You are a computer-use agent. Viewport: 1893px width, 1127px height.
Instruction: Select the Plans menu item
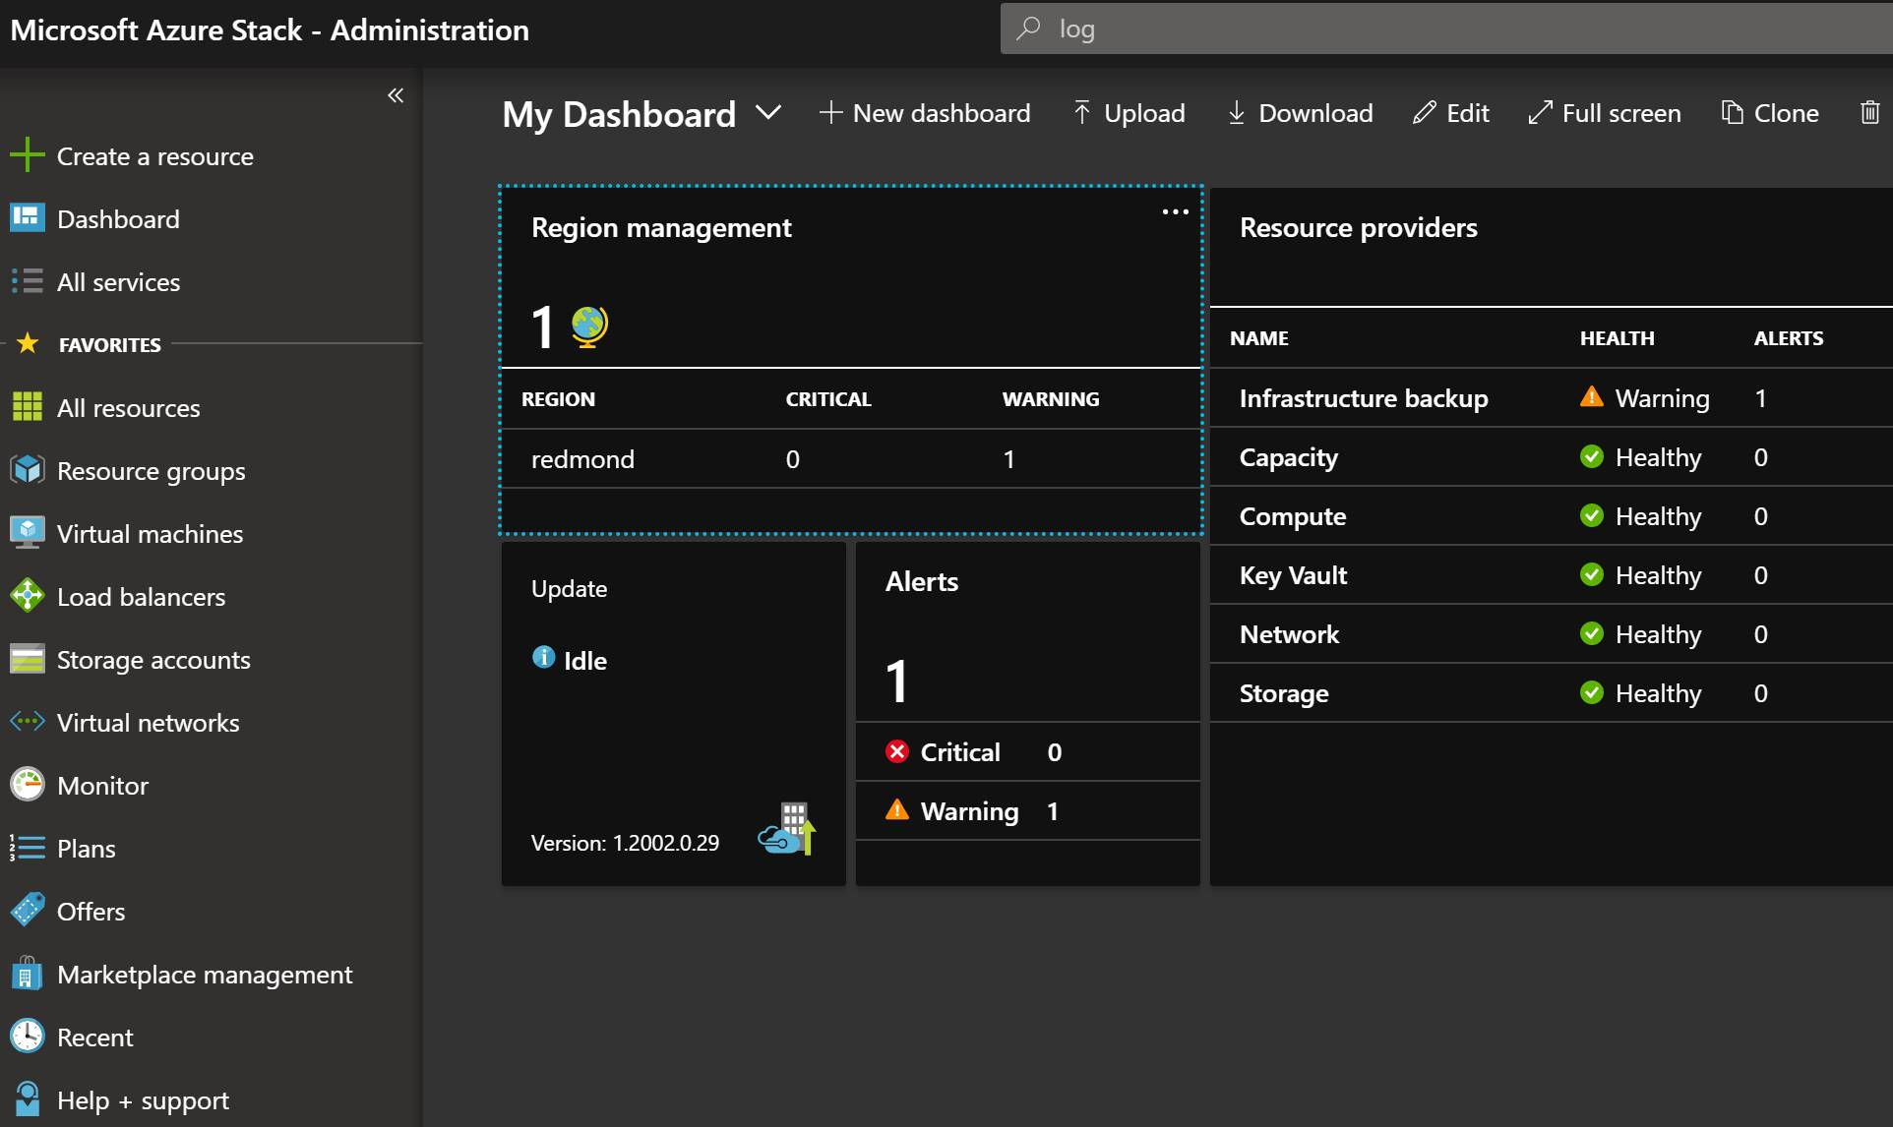point(86,848)
